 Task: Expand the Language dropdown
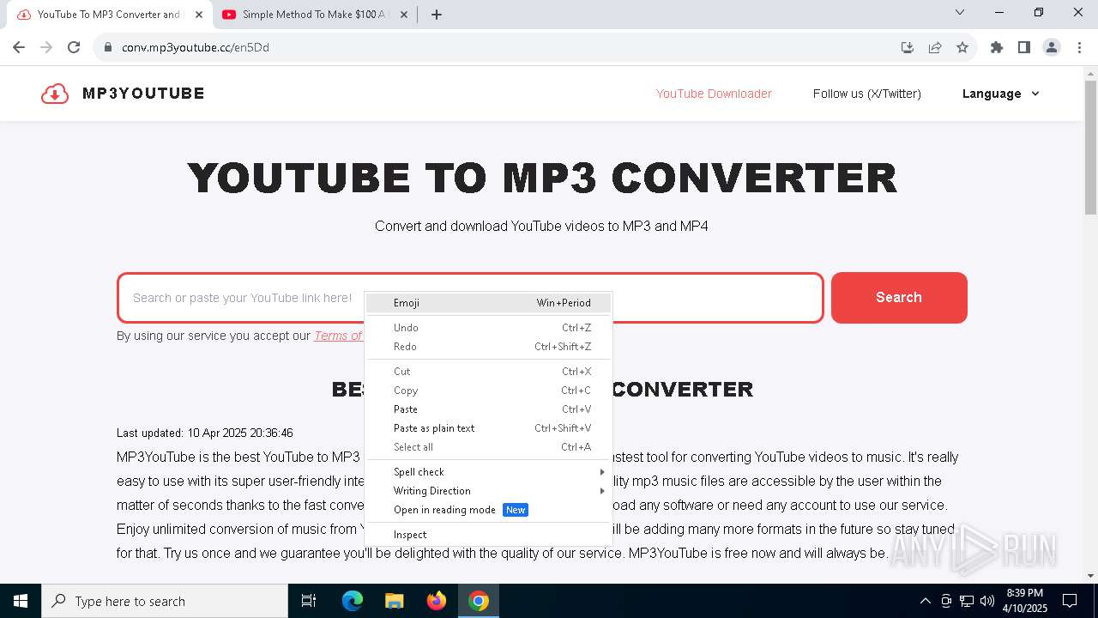tap(1001, 94)
